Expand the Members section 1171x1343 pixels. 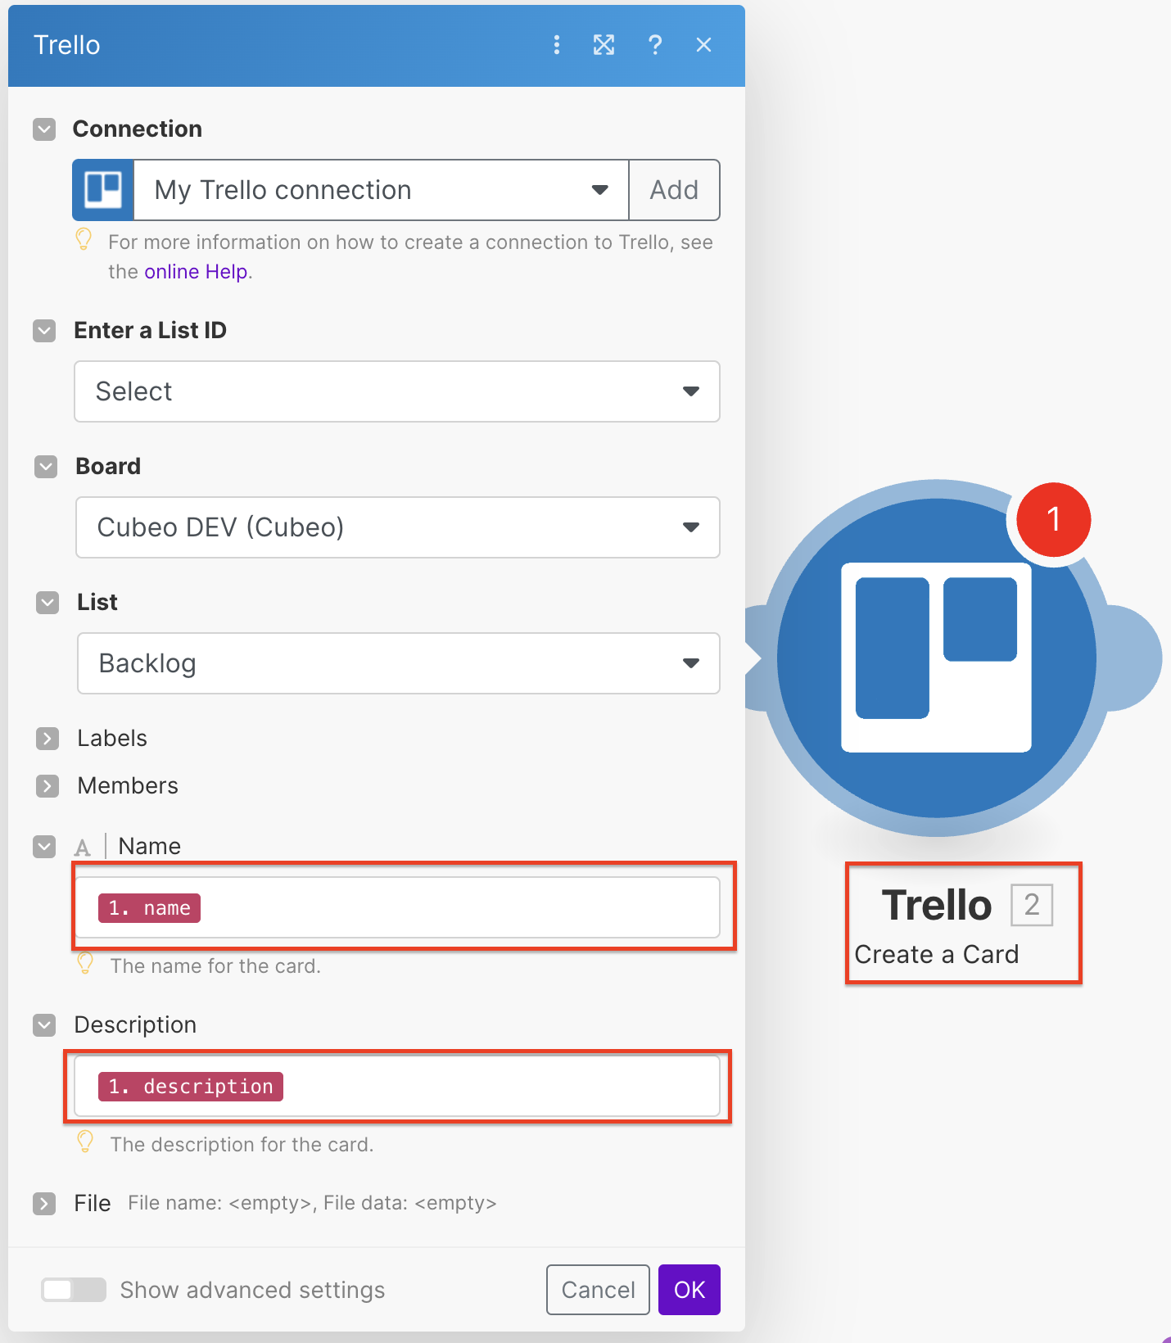[47, 786]
